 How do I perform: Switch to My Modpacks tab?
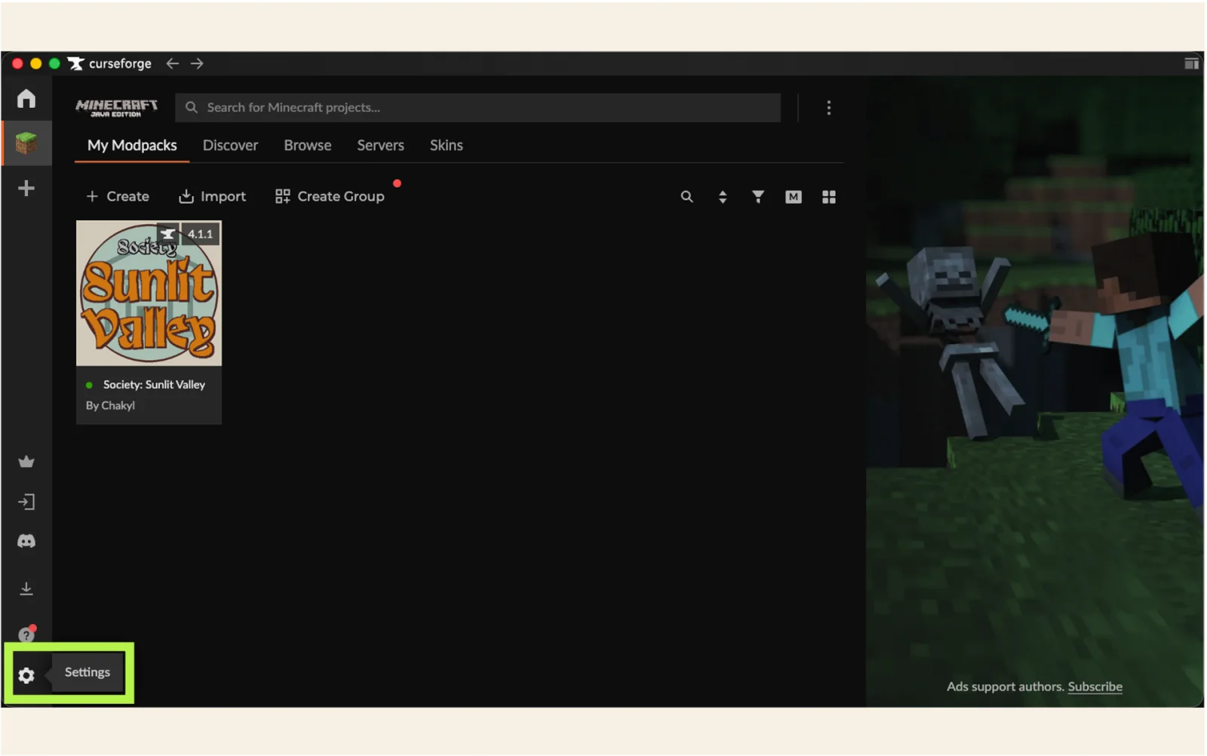click(132, 146)
